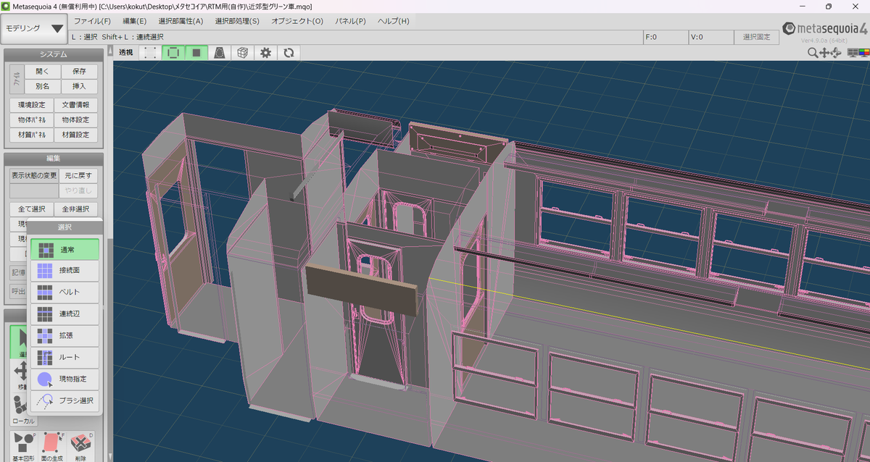Click the 挿入 button
This screenshot has width=870, height=462.
[79, 87]
